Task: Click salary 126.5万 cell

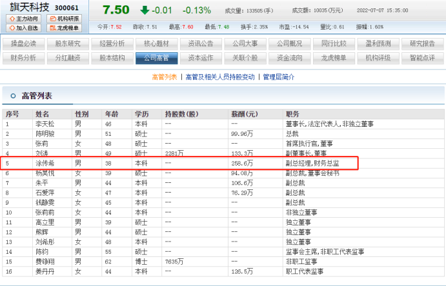Action: 242,272
